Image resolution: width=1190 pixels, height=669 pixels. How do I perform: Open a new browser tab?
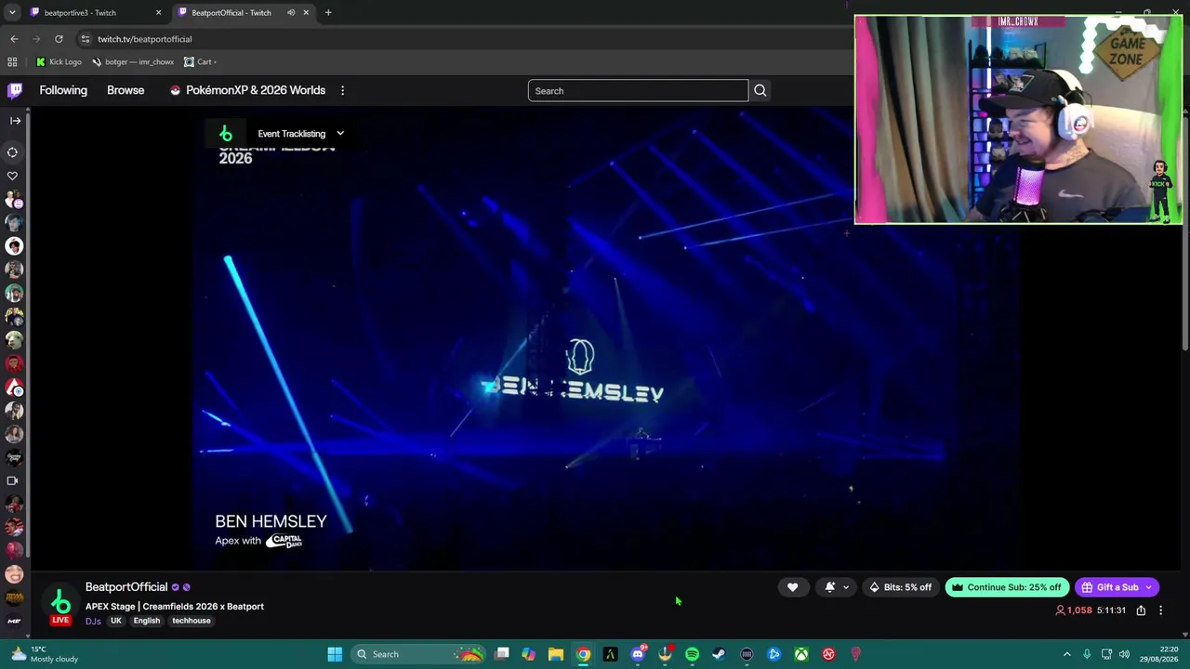point(328,12)
